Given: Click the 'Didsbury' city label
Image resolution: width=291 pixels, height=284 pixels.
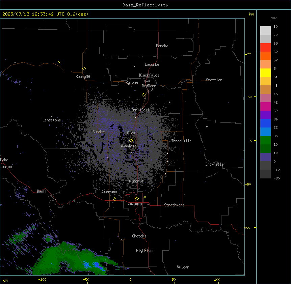Looking at the screenshot, I should click(x=129, y=145).
